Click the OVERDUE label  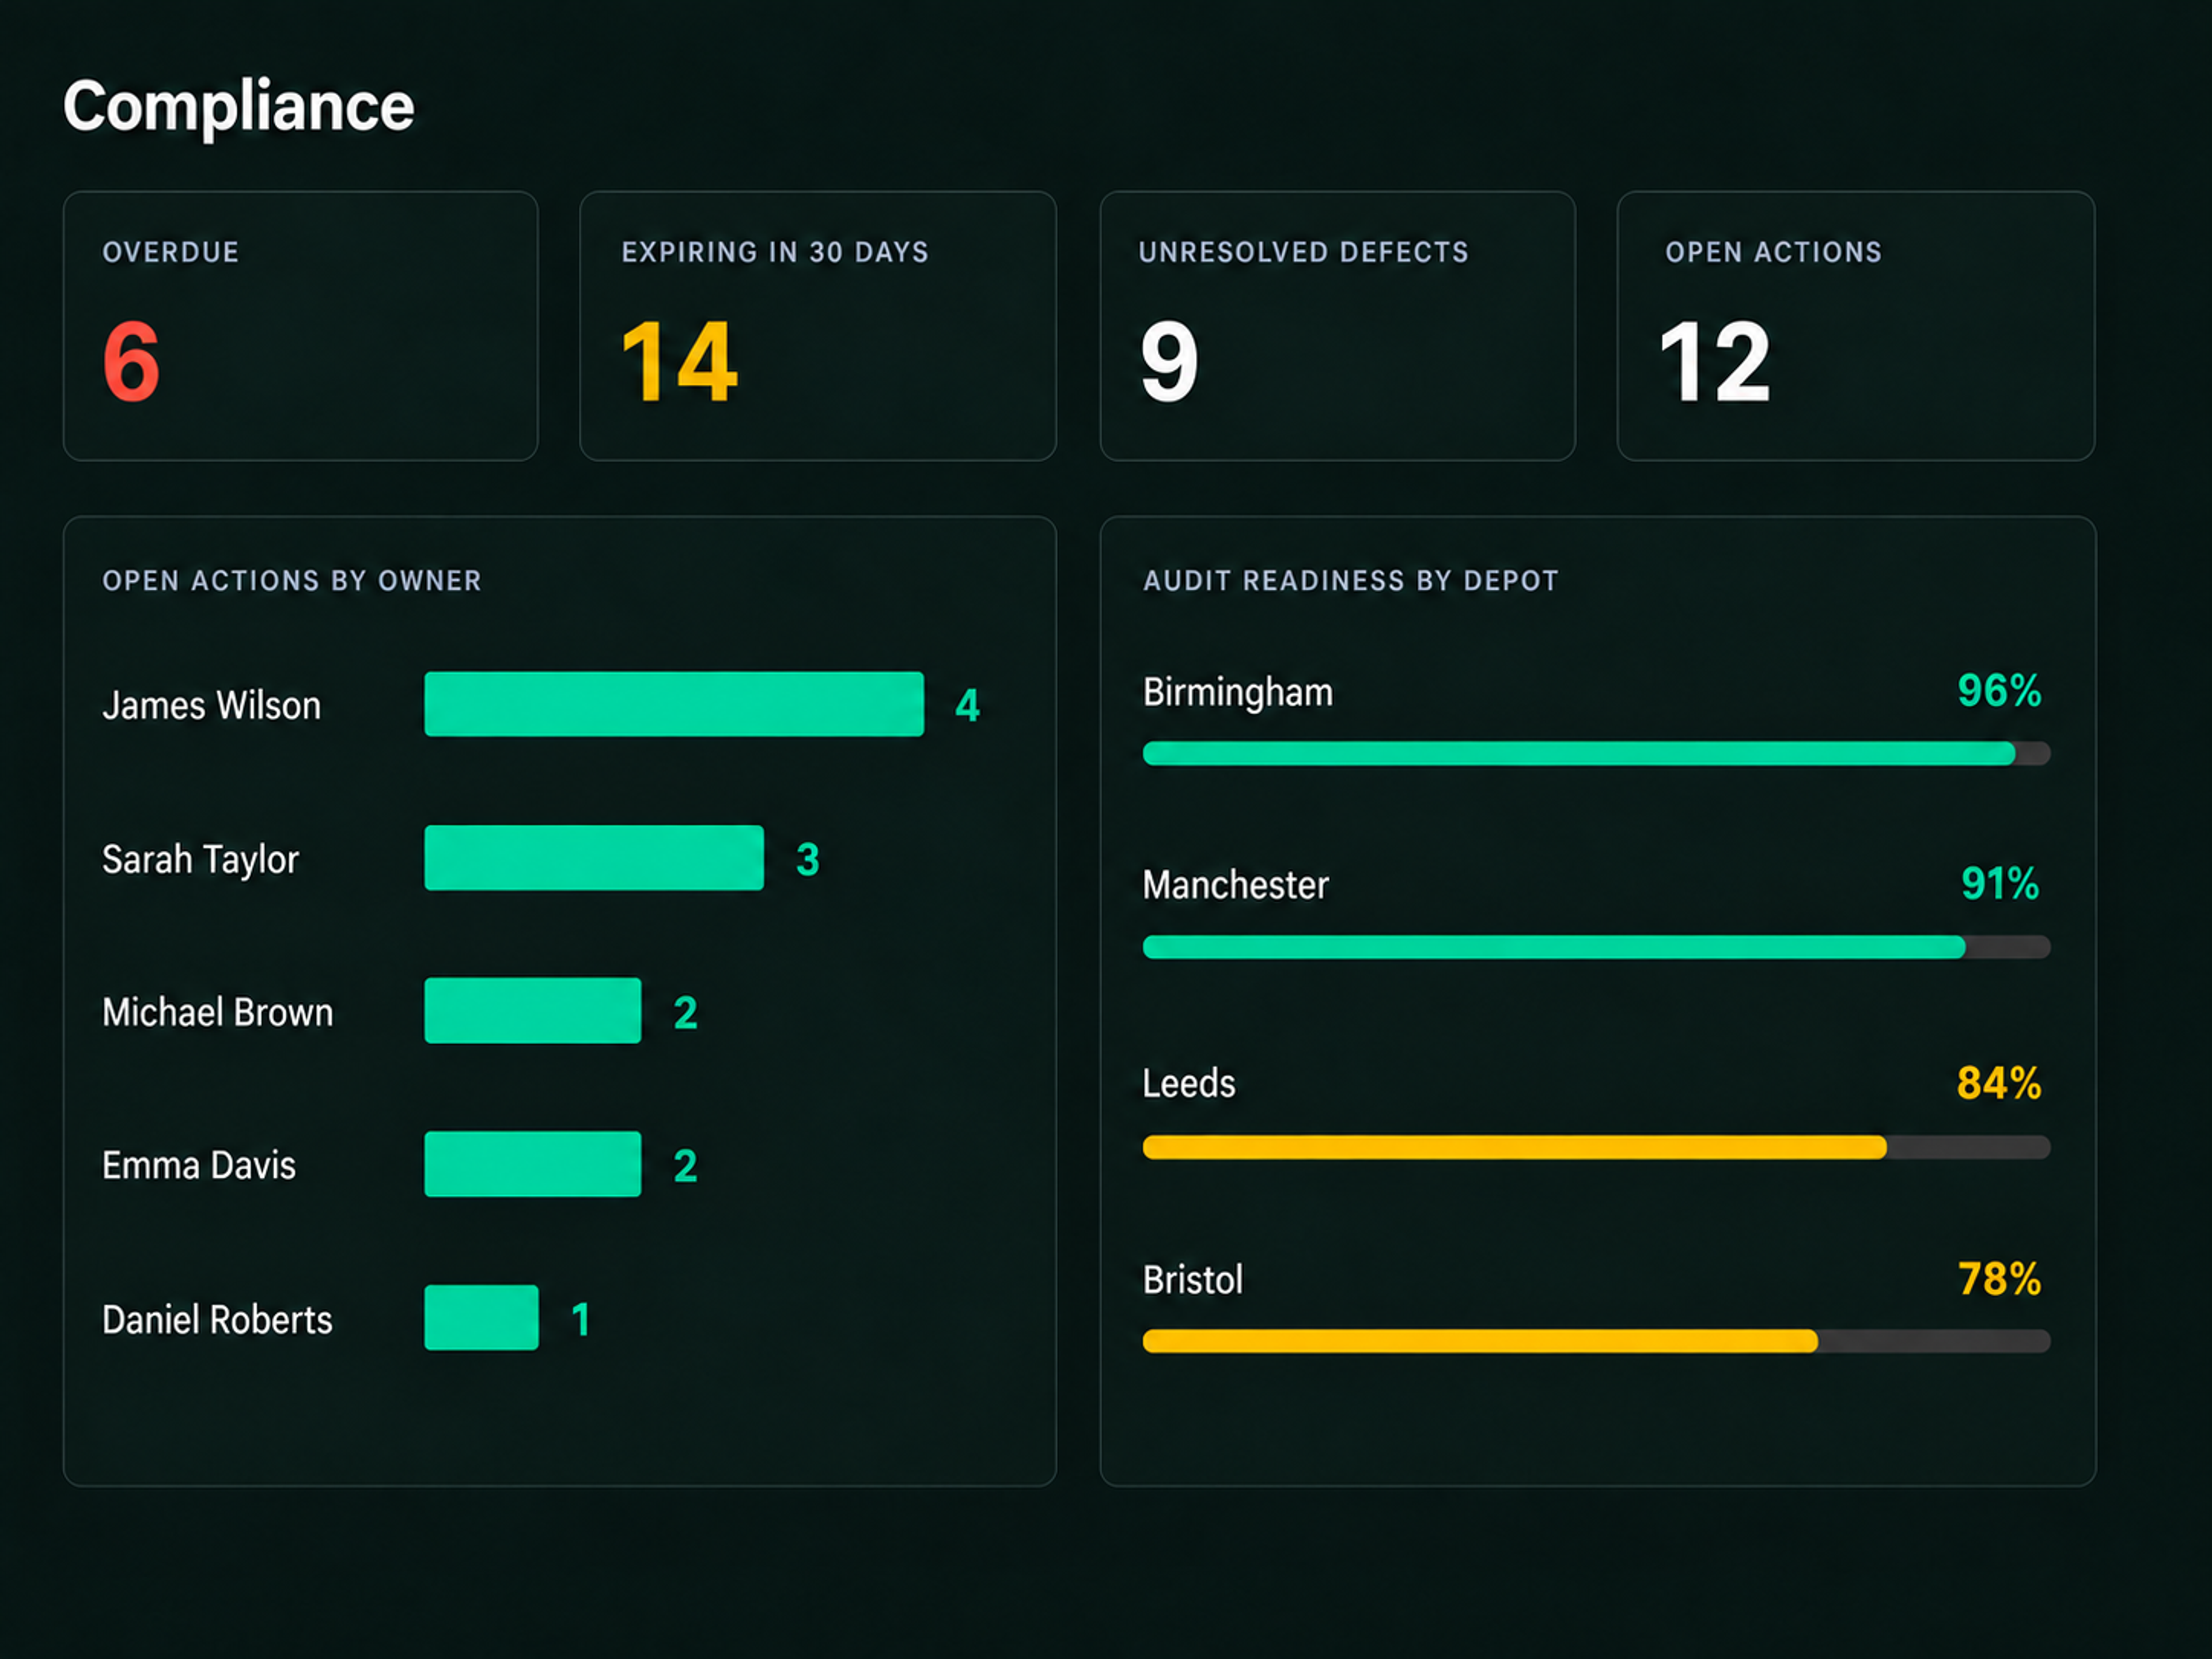(x=171, y=252)
